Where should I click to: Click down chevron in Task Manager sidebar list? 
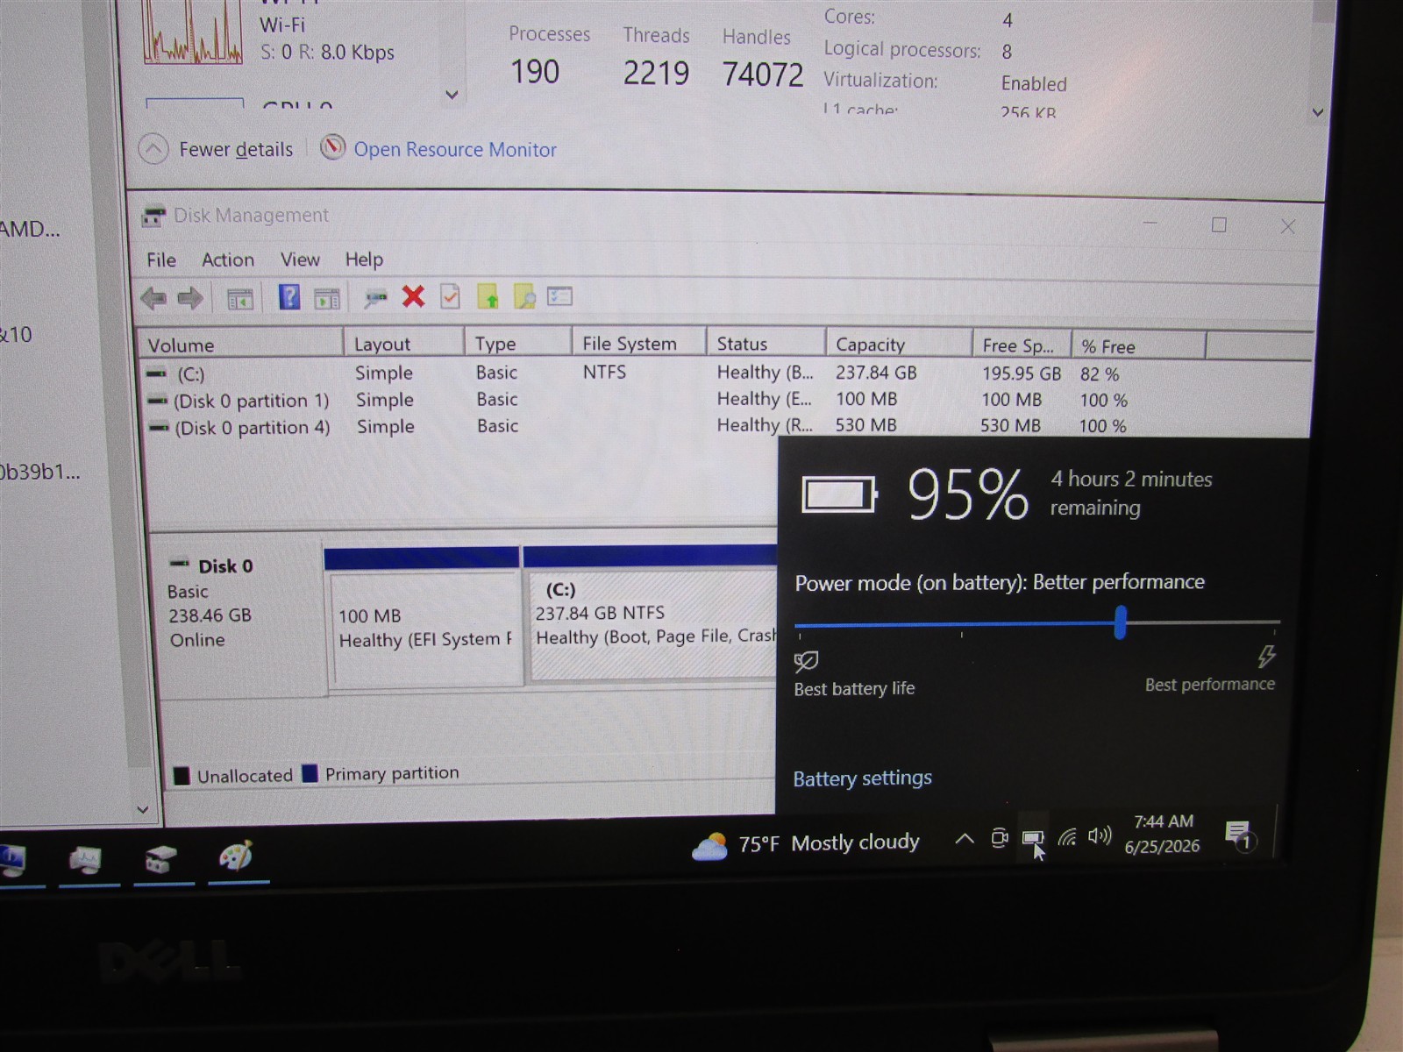pyautogui.click(x=452, y=95)
